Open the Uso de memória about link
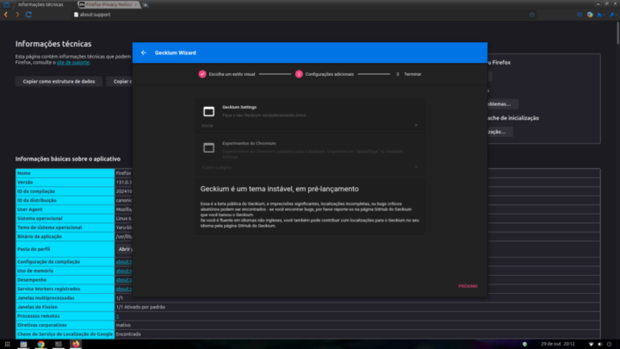Screen dimensions: 620x349 tap(124, 271)
